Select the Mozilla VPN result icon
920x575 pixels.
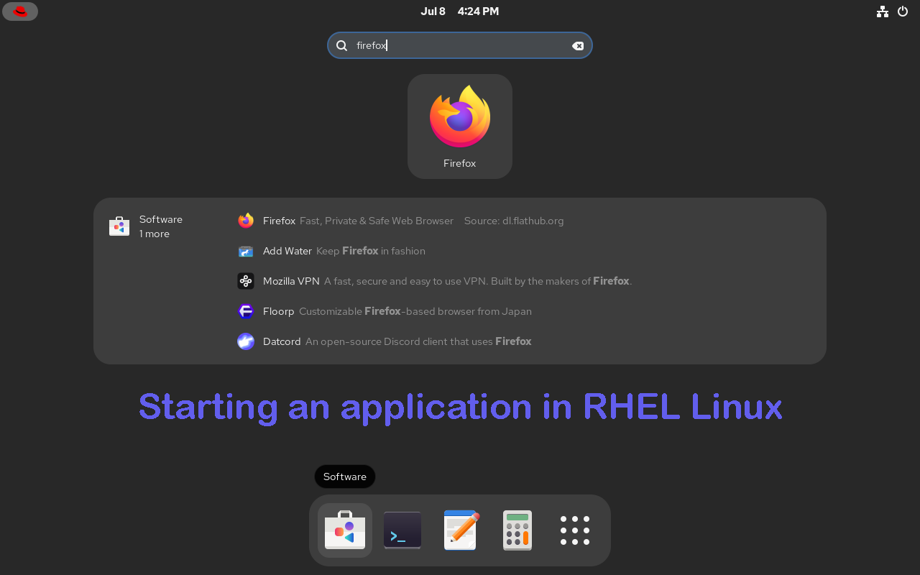tap(246, 281)
